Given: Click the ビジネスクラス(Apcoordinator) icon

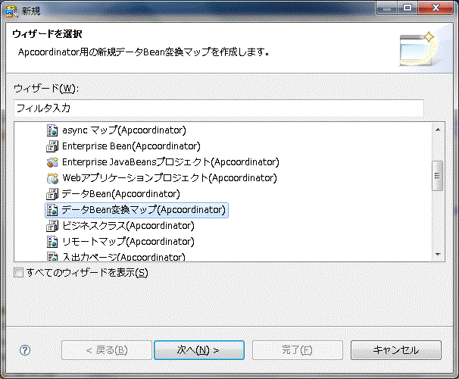Looking at the screenshot, I should (52, 226).
